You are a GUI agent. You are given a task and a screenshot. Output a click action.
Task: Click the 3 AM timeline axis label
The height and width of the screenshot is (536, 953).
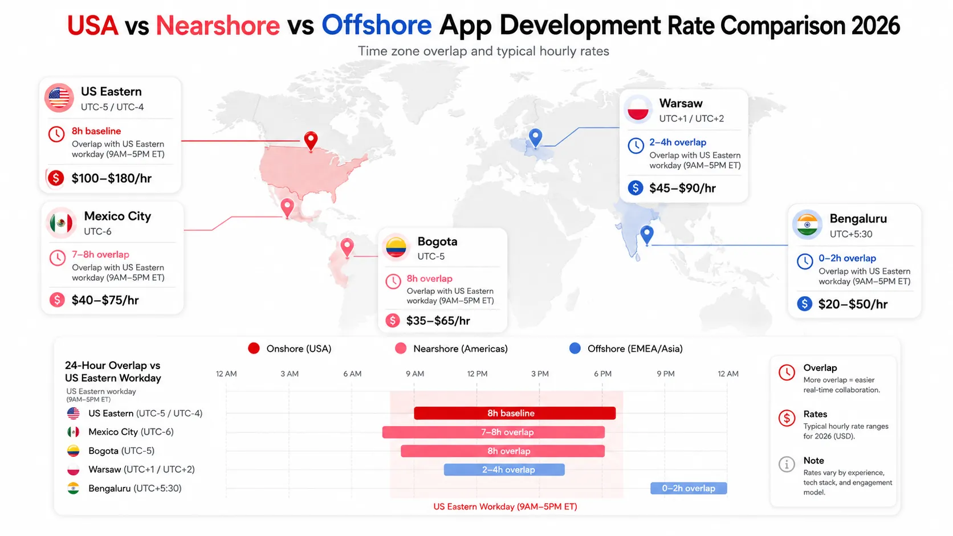[x=290, y=374]
